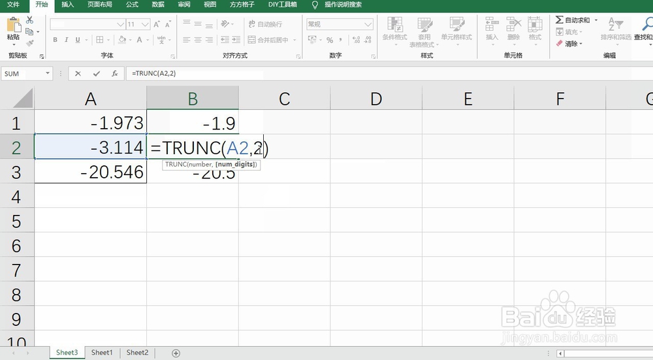Open the 公式 ribbon tab
653x360 pixels.
[132, 5]
